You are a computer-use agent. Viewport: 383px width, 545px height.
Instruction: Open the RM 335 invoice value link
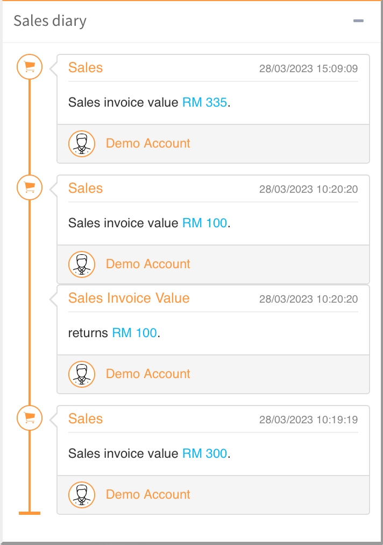coord(204,102)
